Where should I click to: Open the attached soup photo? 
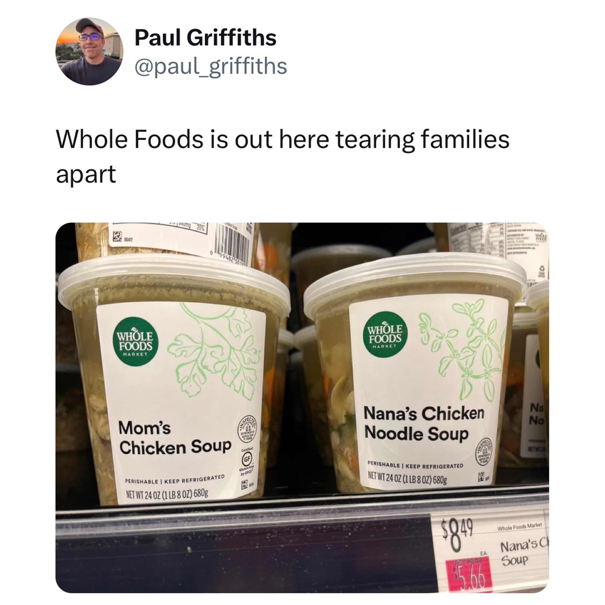(302, 408)
